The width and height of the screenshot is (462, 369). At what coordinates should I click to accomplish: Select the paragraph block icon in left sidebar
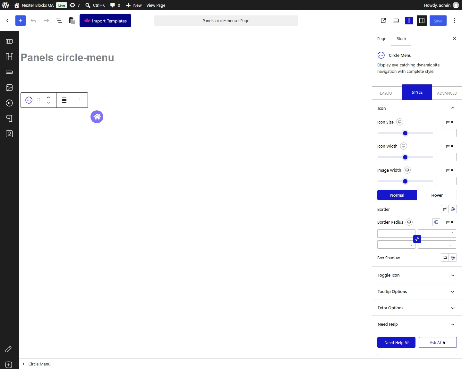(x=9, y=118)
